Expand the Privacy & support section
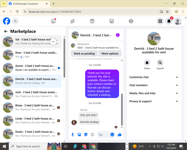 154,101
